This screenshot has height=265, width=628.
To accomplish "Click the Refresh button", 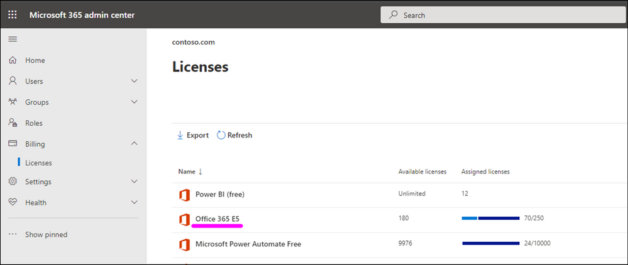I will tap(234, 135).
